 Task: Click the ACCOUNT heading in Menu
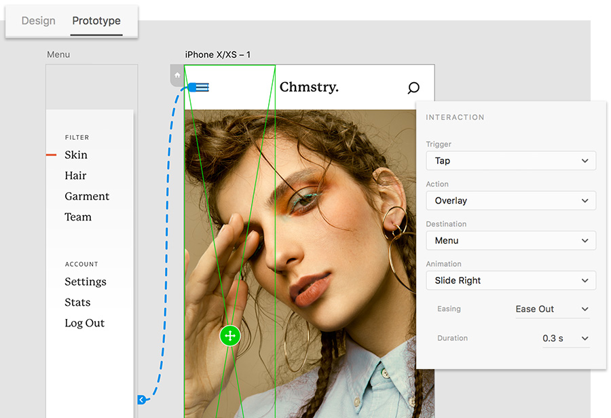point(81,264)
